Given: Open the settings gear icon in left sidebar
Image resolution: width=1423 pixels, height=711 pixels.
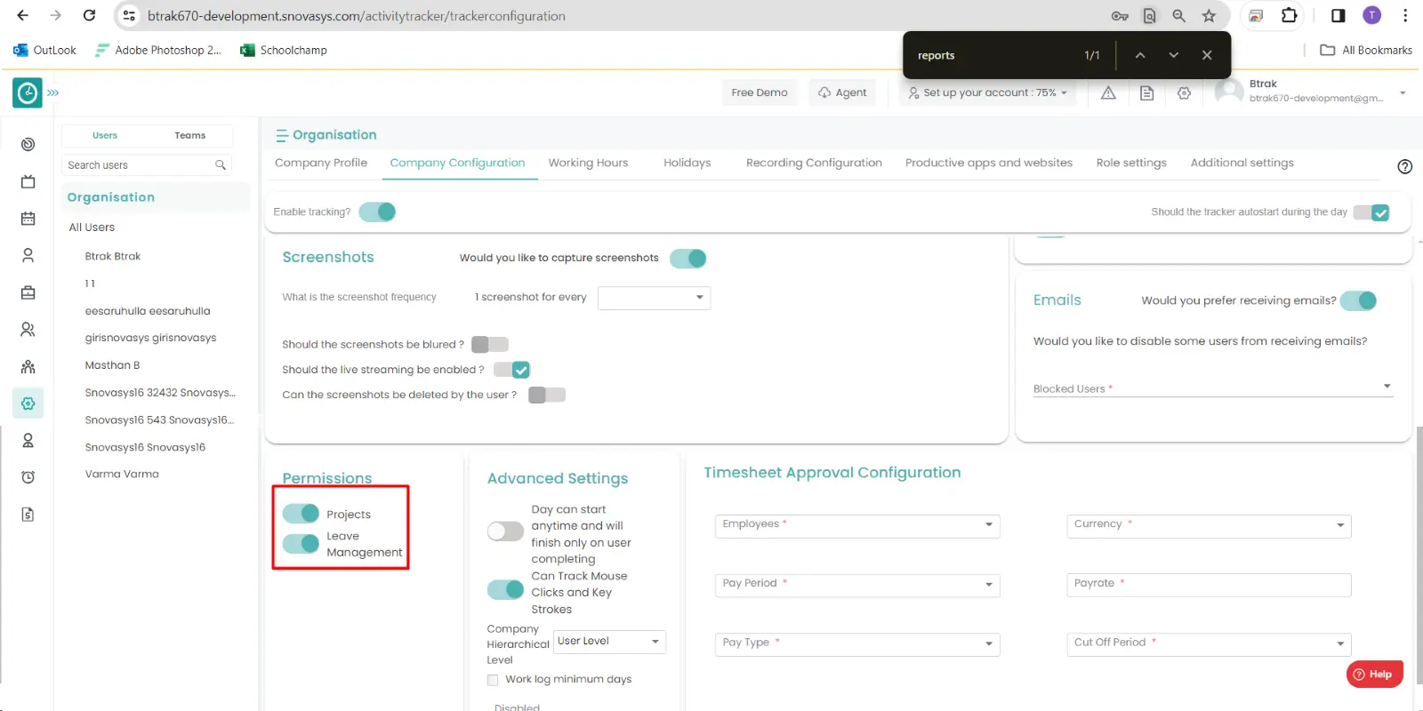Looking at the screenshot, I should click(28, 403).
